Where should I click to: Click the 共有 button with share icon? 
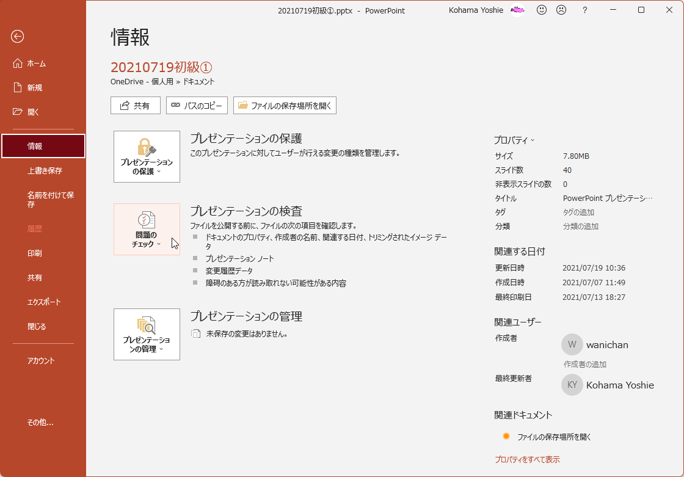coord(135,106)
